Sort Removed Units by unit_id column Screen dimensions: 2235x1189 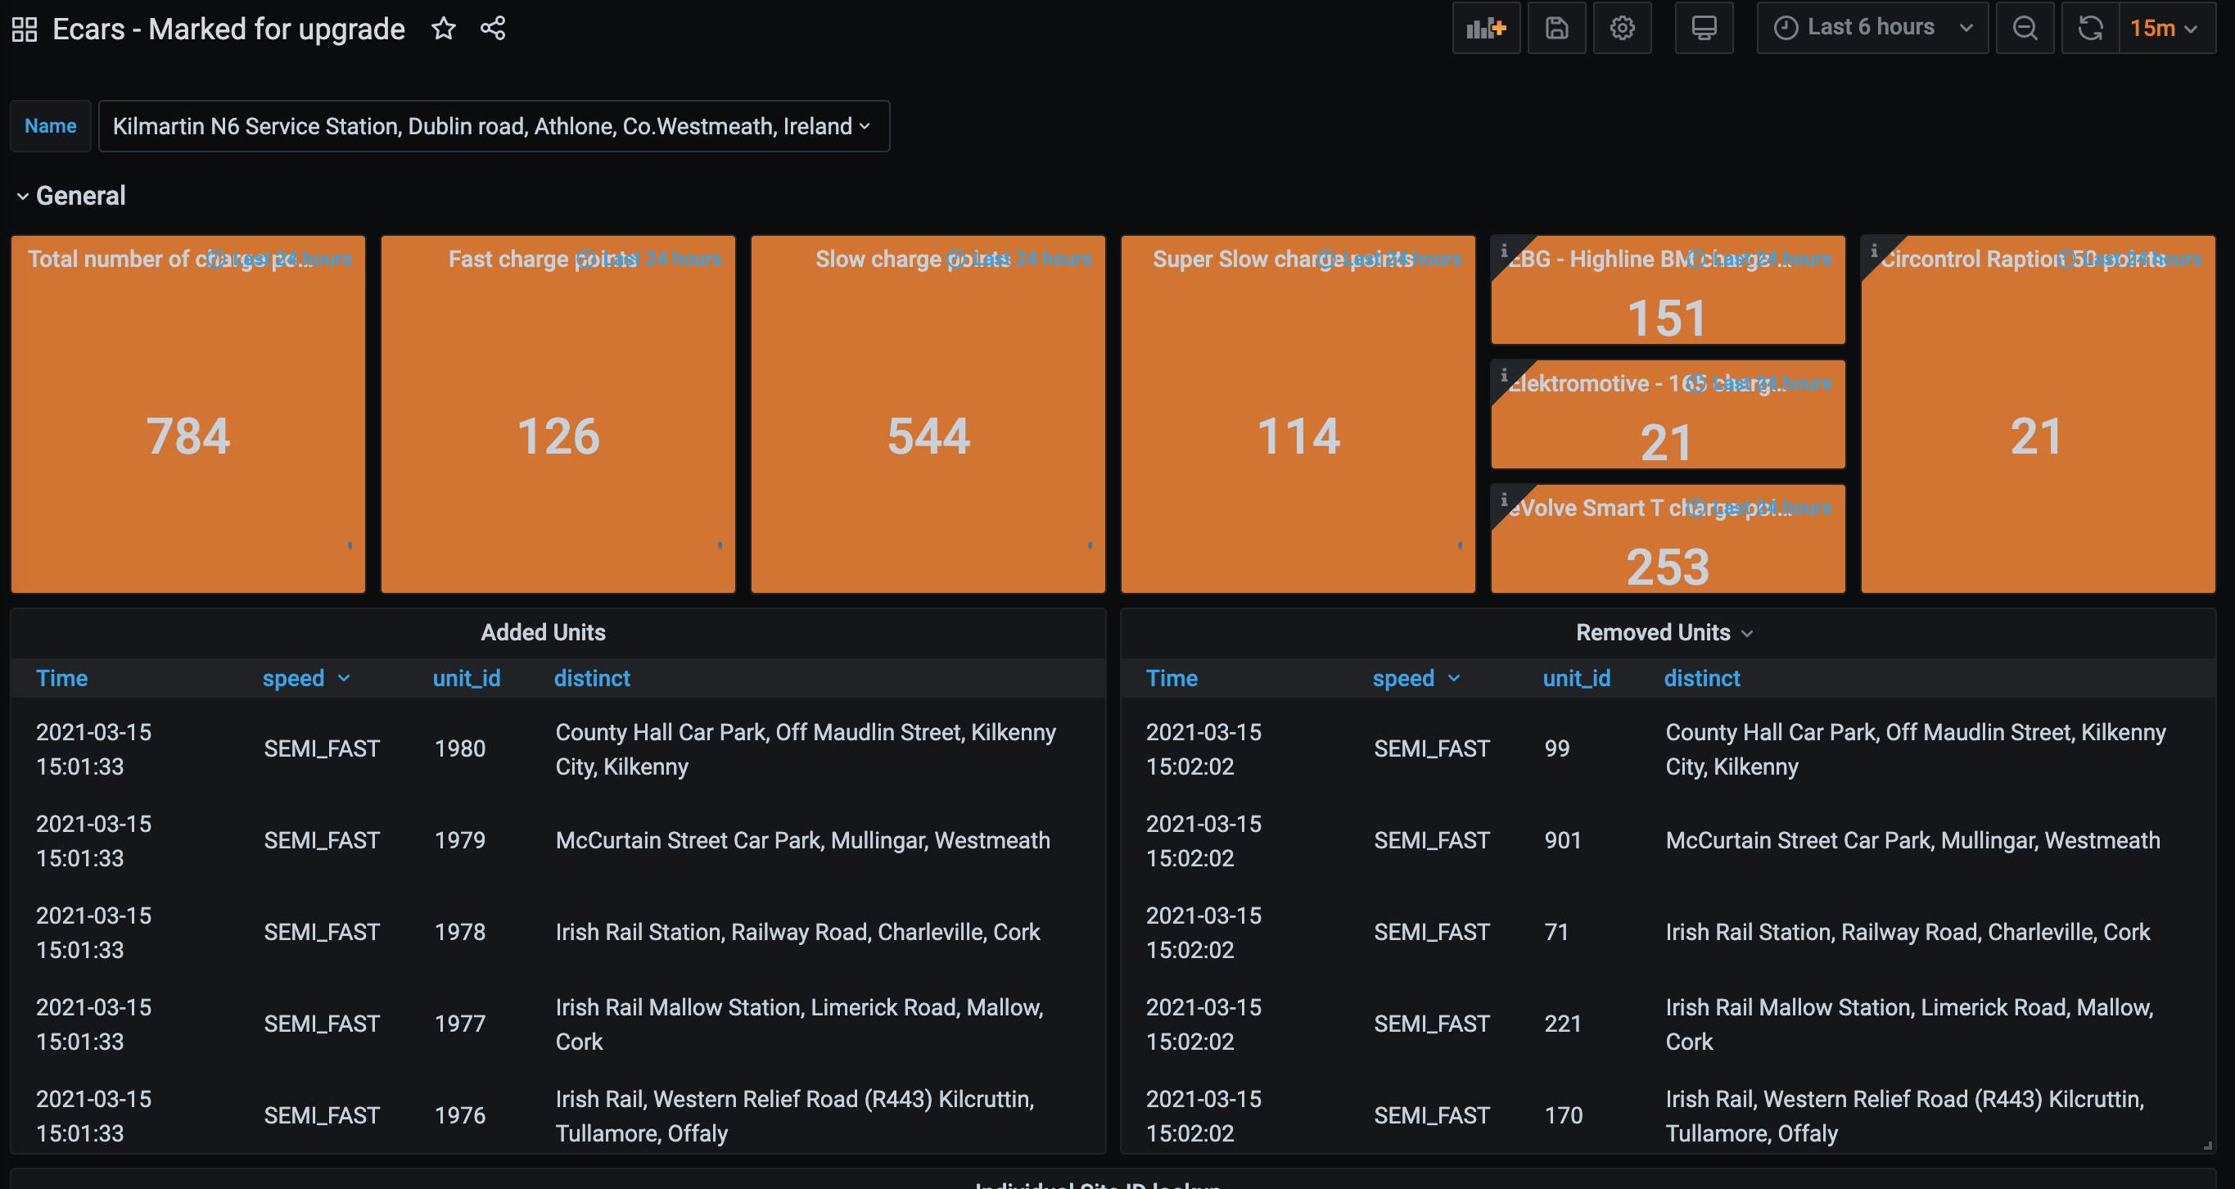1576,679
